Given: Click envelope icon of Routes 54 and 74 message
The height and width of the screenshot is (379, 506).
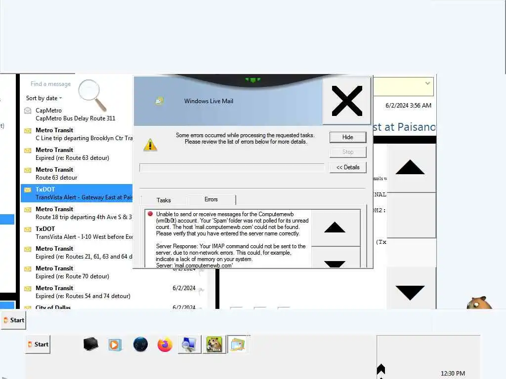Looking at the screenshot, I should tap(28, 288).
